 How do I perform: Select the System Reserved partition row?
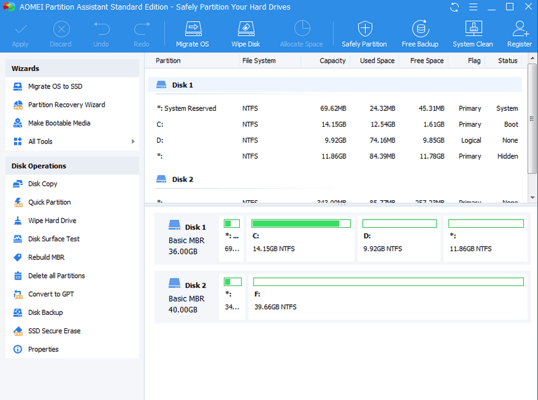tap(335, 108)
